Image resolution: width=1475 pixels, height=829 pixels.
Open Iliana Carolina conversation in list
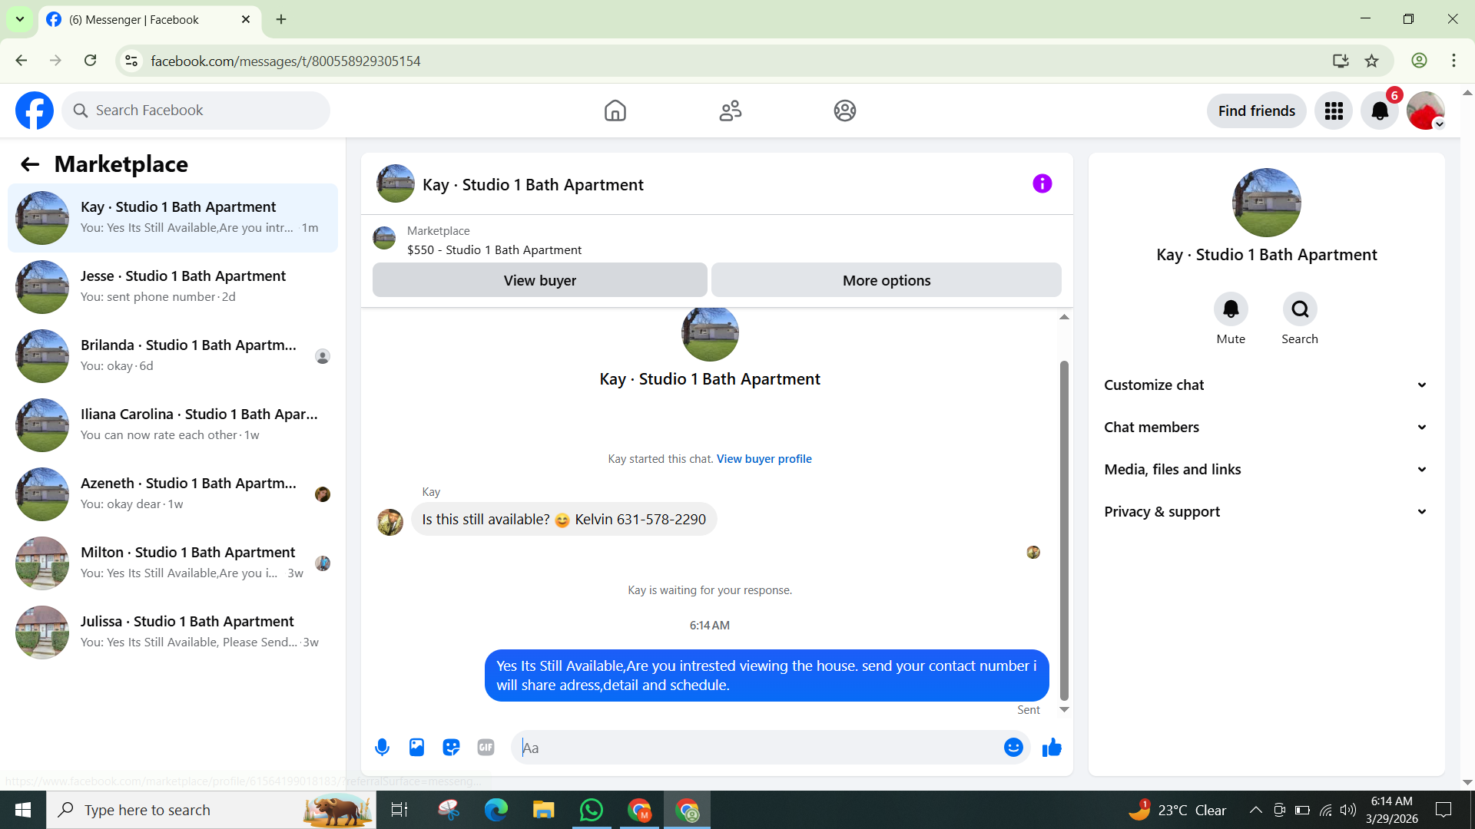(x=173, y=425)
